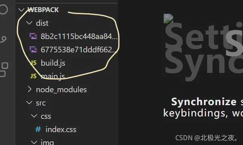
Task: Collapse the img folder chevron
Action: 34,142
